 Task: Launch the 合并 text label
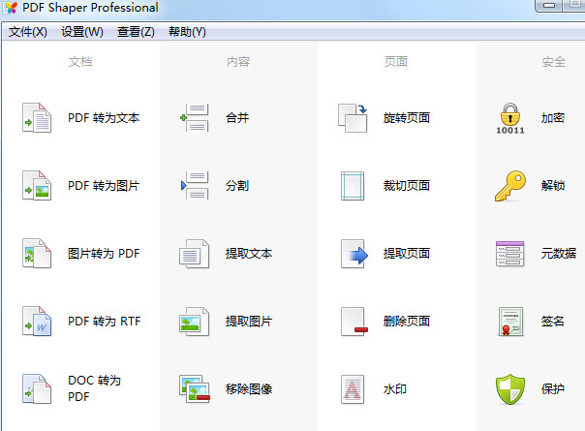237,118
